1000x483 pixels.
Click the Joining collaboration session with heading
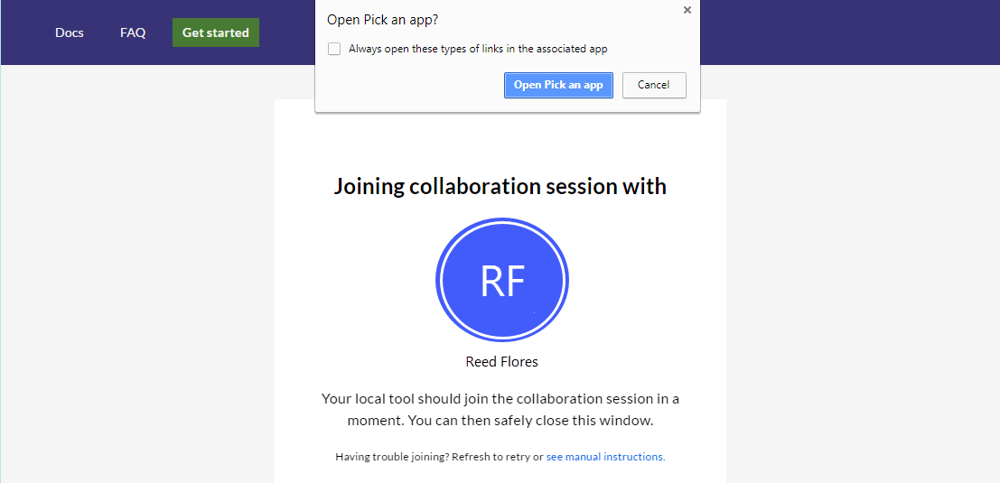tap(500, 187)
